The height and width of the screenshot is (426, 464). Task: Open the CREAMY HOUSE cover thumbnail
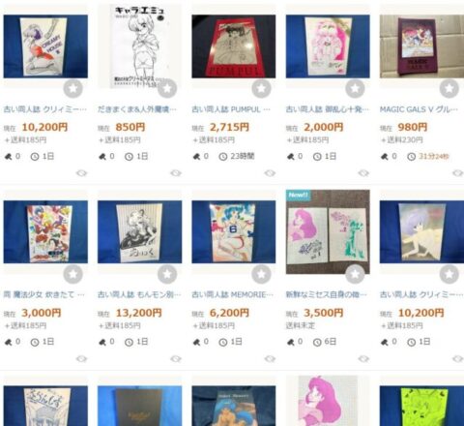coord(45,46)
